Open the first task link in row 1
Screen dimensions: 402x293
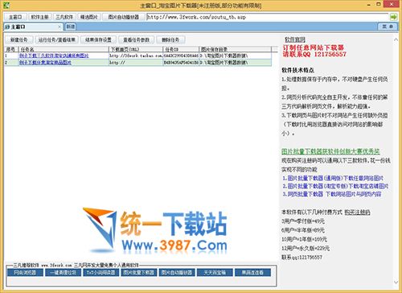tap(54, 56)
